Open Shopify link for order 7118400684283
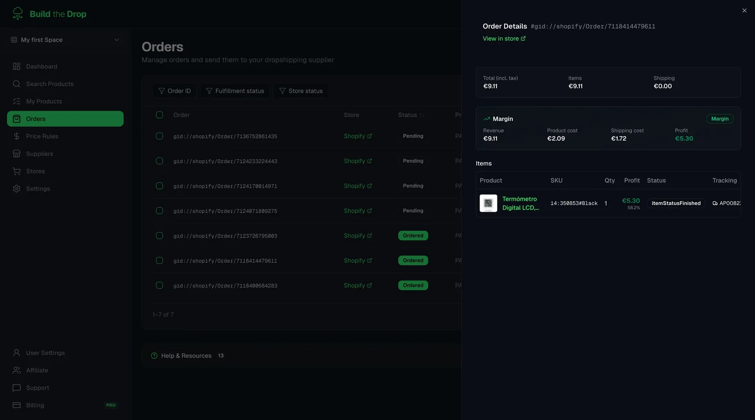755x420 pixels. tap(358, 286)
